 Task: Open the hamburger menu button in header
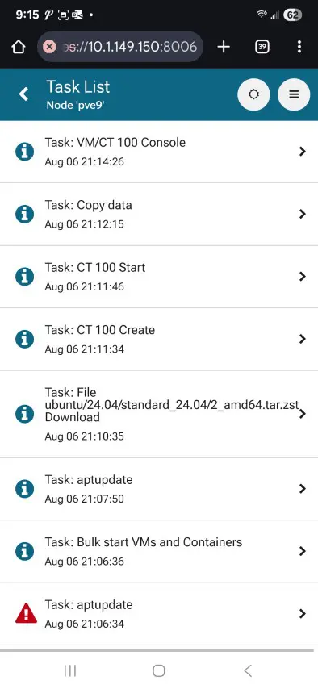pyautogui.click(x=294, y=94)
